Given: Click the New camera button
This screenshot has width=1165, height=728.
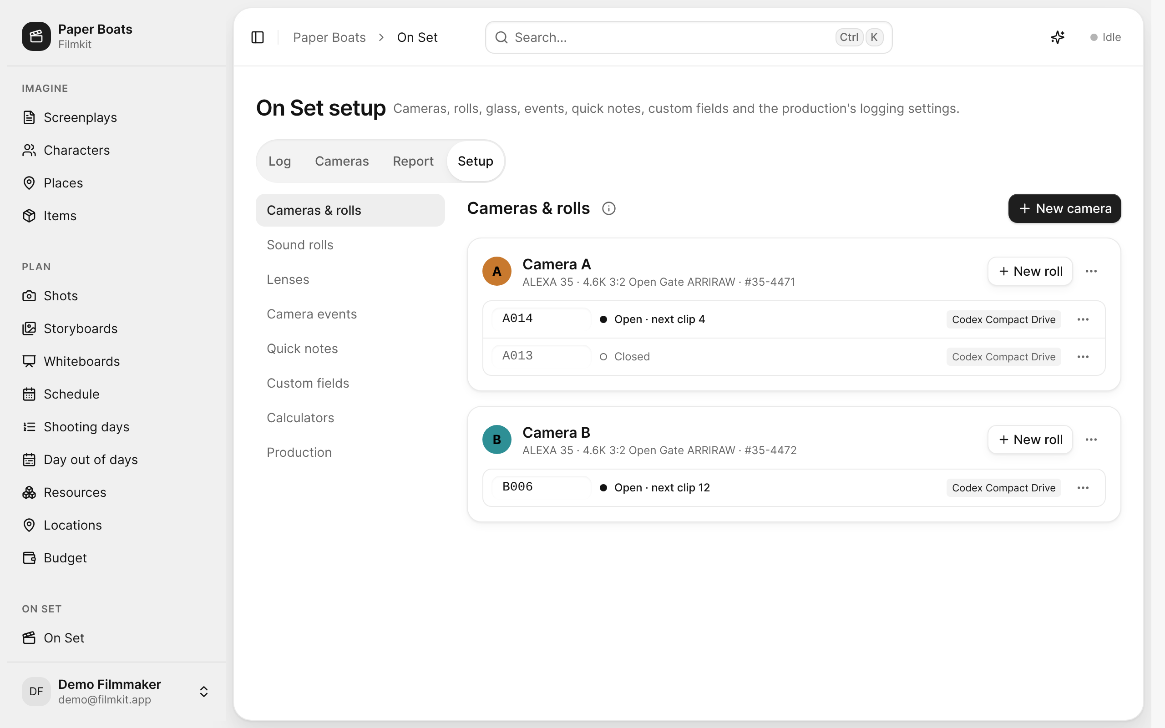Looking at the screenshot, I should tap(1064, 208).
